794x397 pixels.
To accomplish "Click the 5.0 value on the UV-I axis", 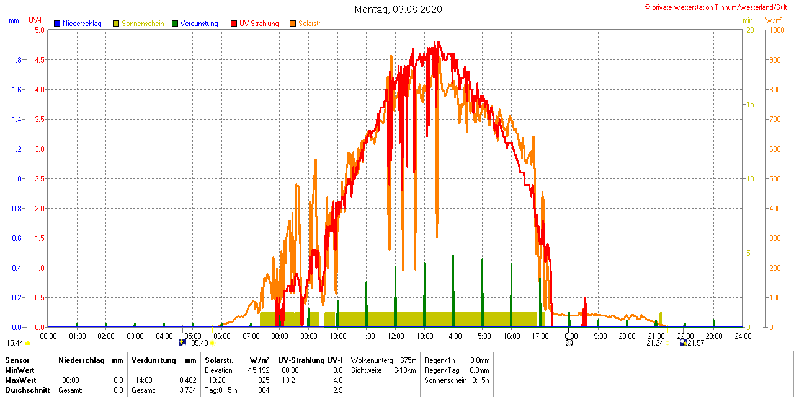I will [39, 30].
